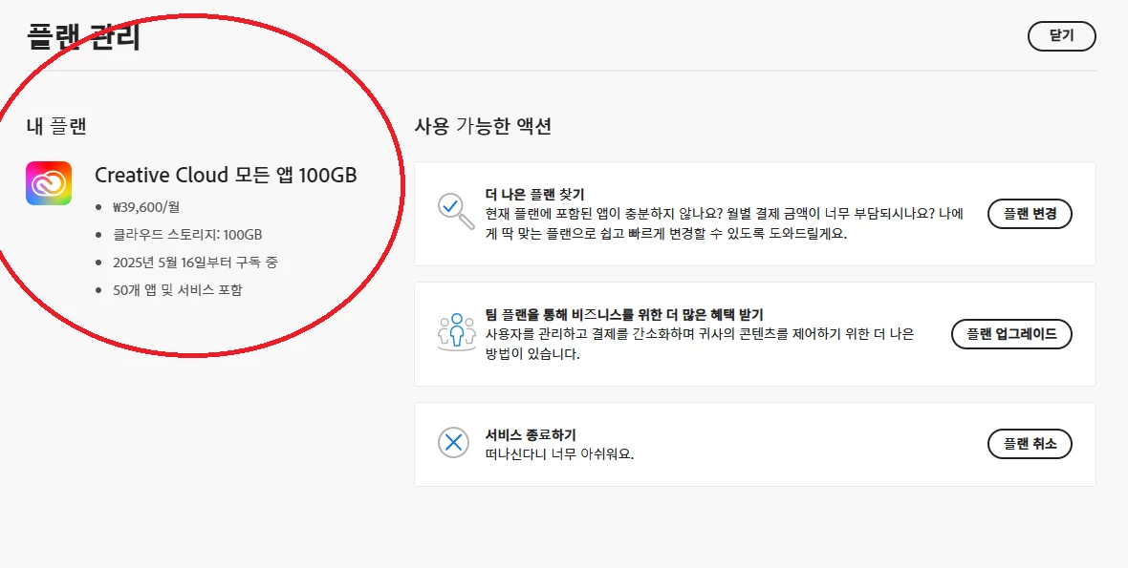Click the blue X circle icon for 서비스 종료하기

(453, 442)
